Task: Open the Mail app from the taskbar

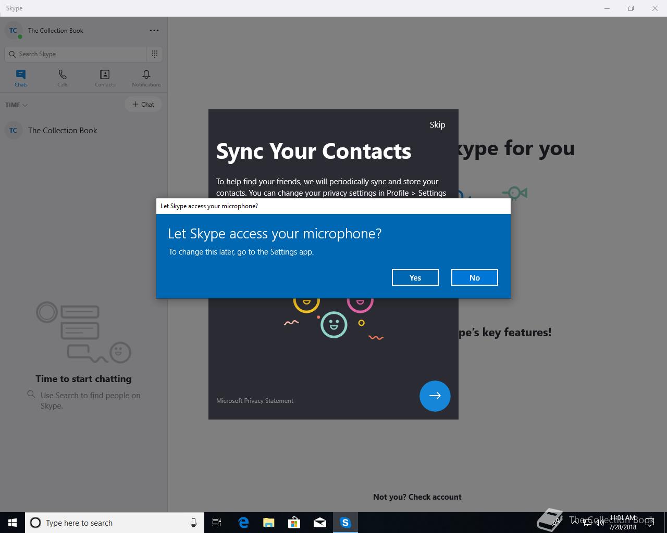Action: tap(319, 523)
